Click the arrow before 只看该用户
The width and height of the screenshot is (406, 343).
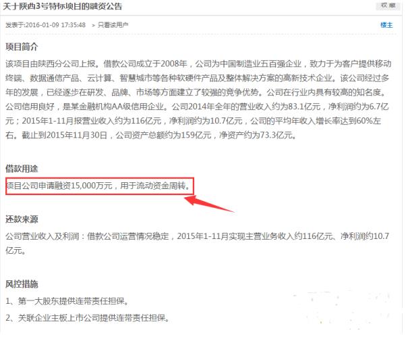(94, 25)
